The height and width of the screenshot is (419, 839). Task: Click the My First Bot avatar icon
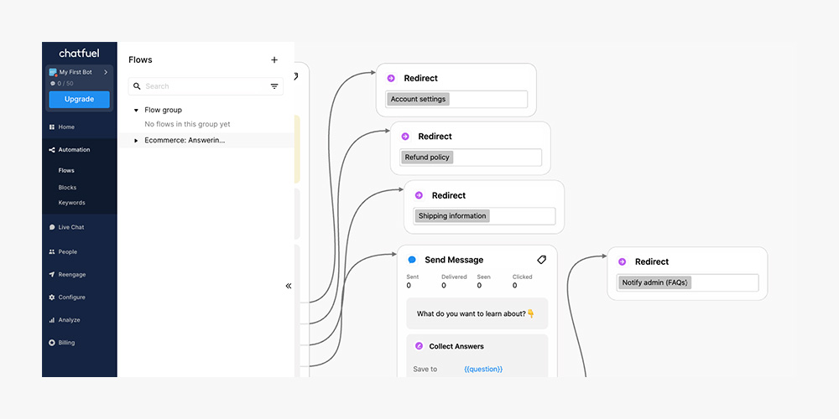pos(53,72)
